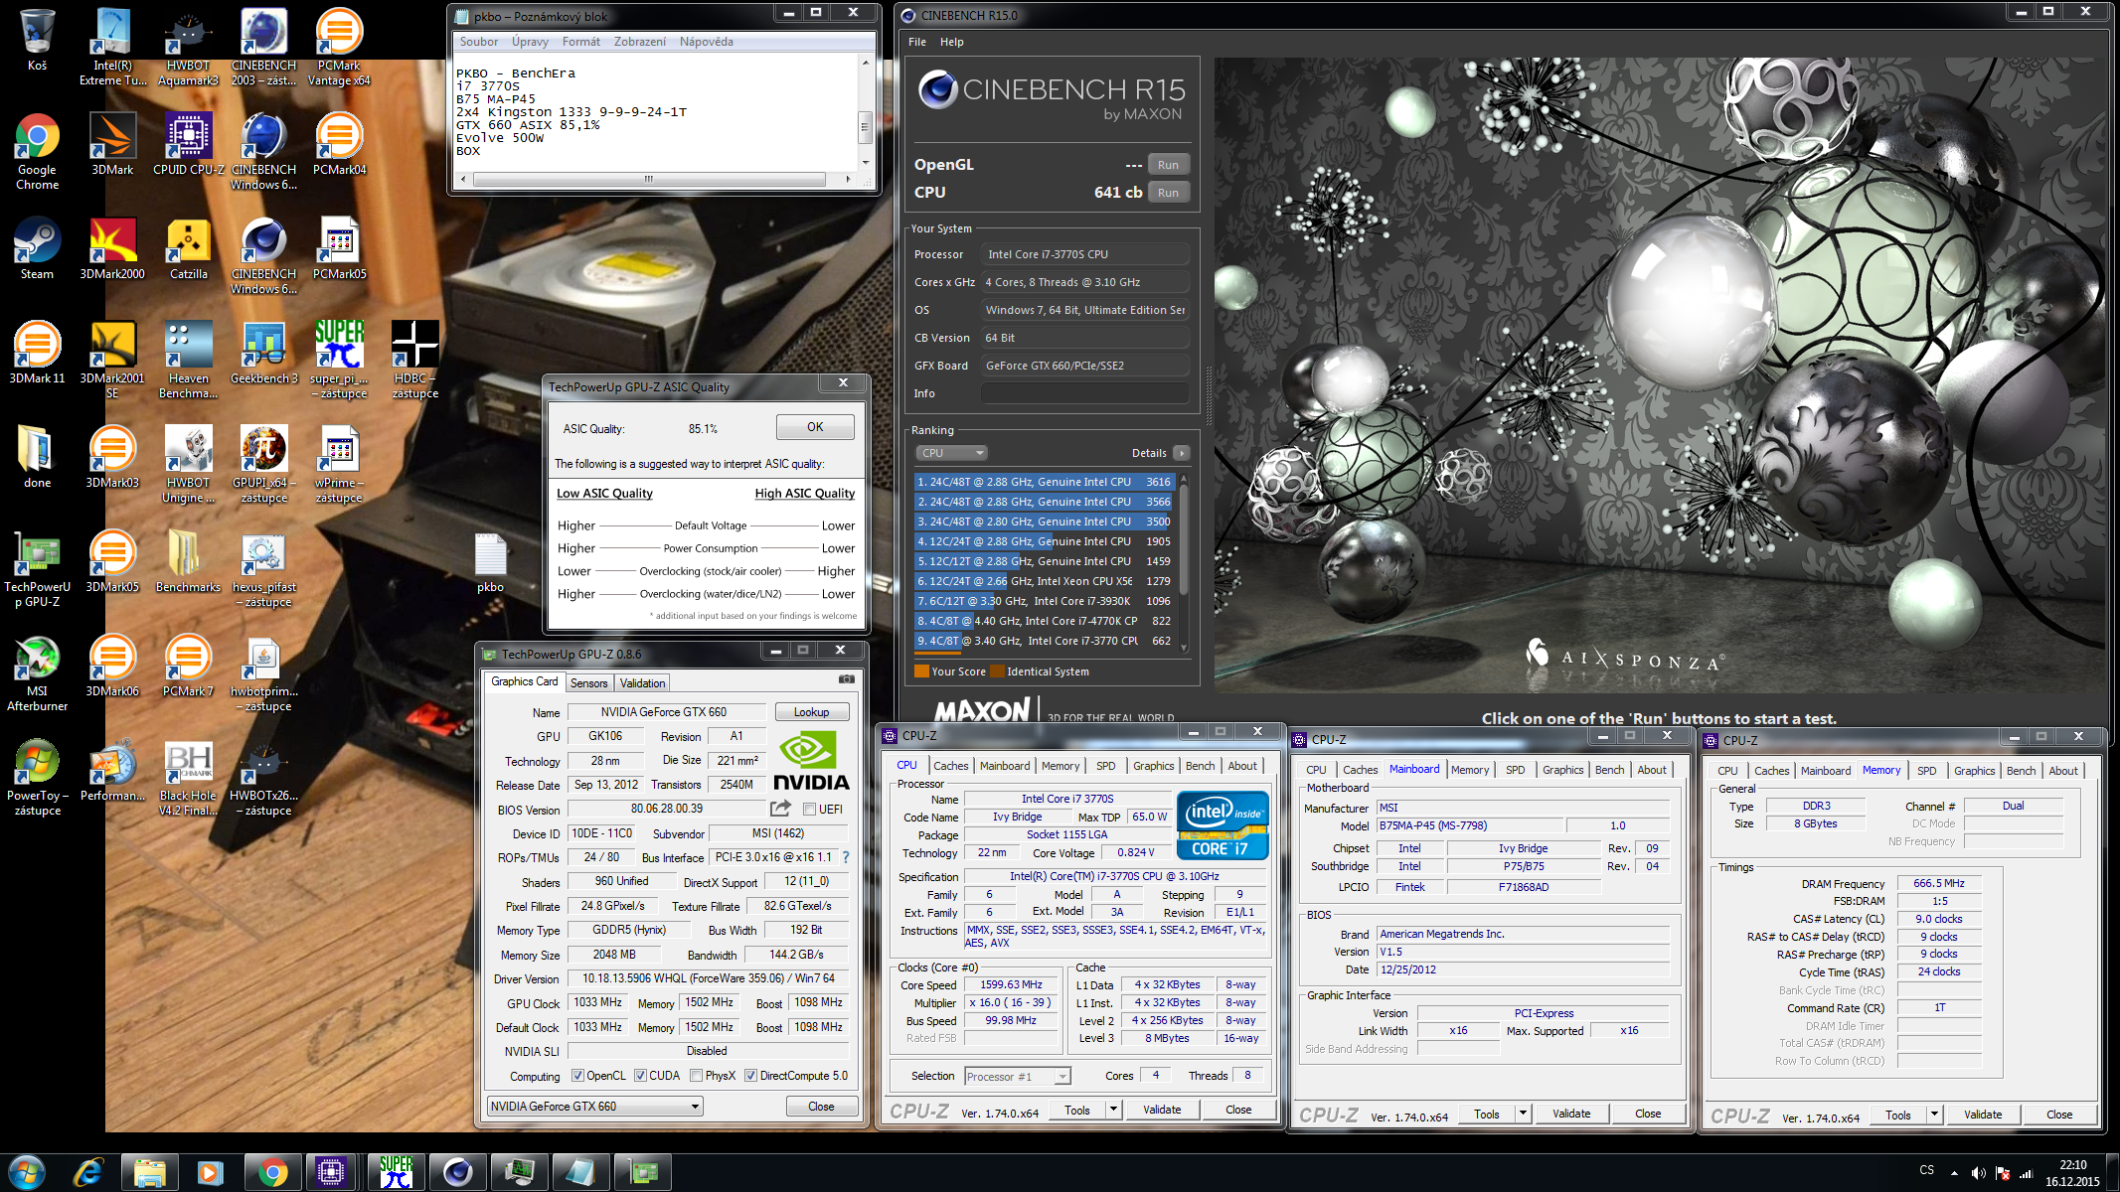Image resolution: width=2120 pixels, height=1192 pixels.
Task: Launch the Heaven Benchmark desktop icon
Action: (x=188, y=360)
